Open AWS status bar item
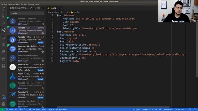The height and width of the screenshot is (111, 198). tap(44, 109)
